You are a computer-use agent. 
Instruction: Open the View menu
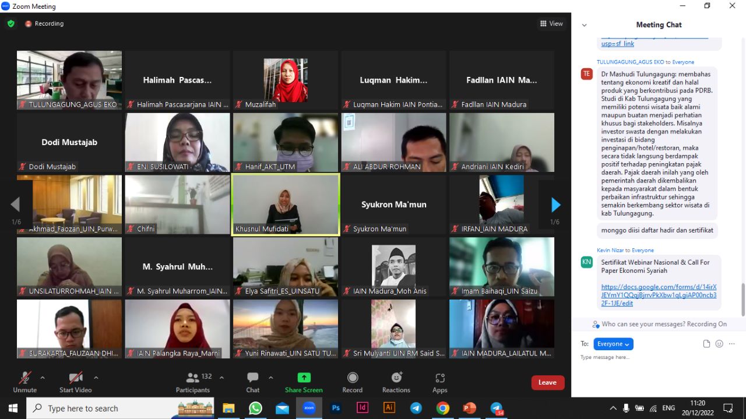[551, 24]
